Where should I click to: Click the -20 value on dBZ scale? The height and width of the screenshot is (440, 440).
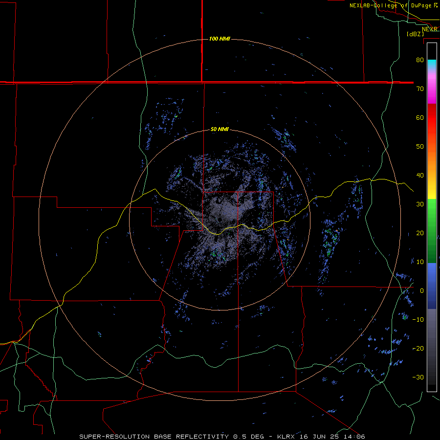418,348
